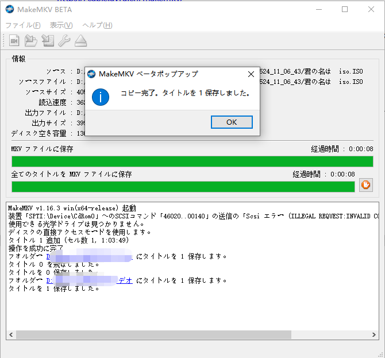
Task: Click the blue info icon in popup
Action: 101,97
